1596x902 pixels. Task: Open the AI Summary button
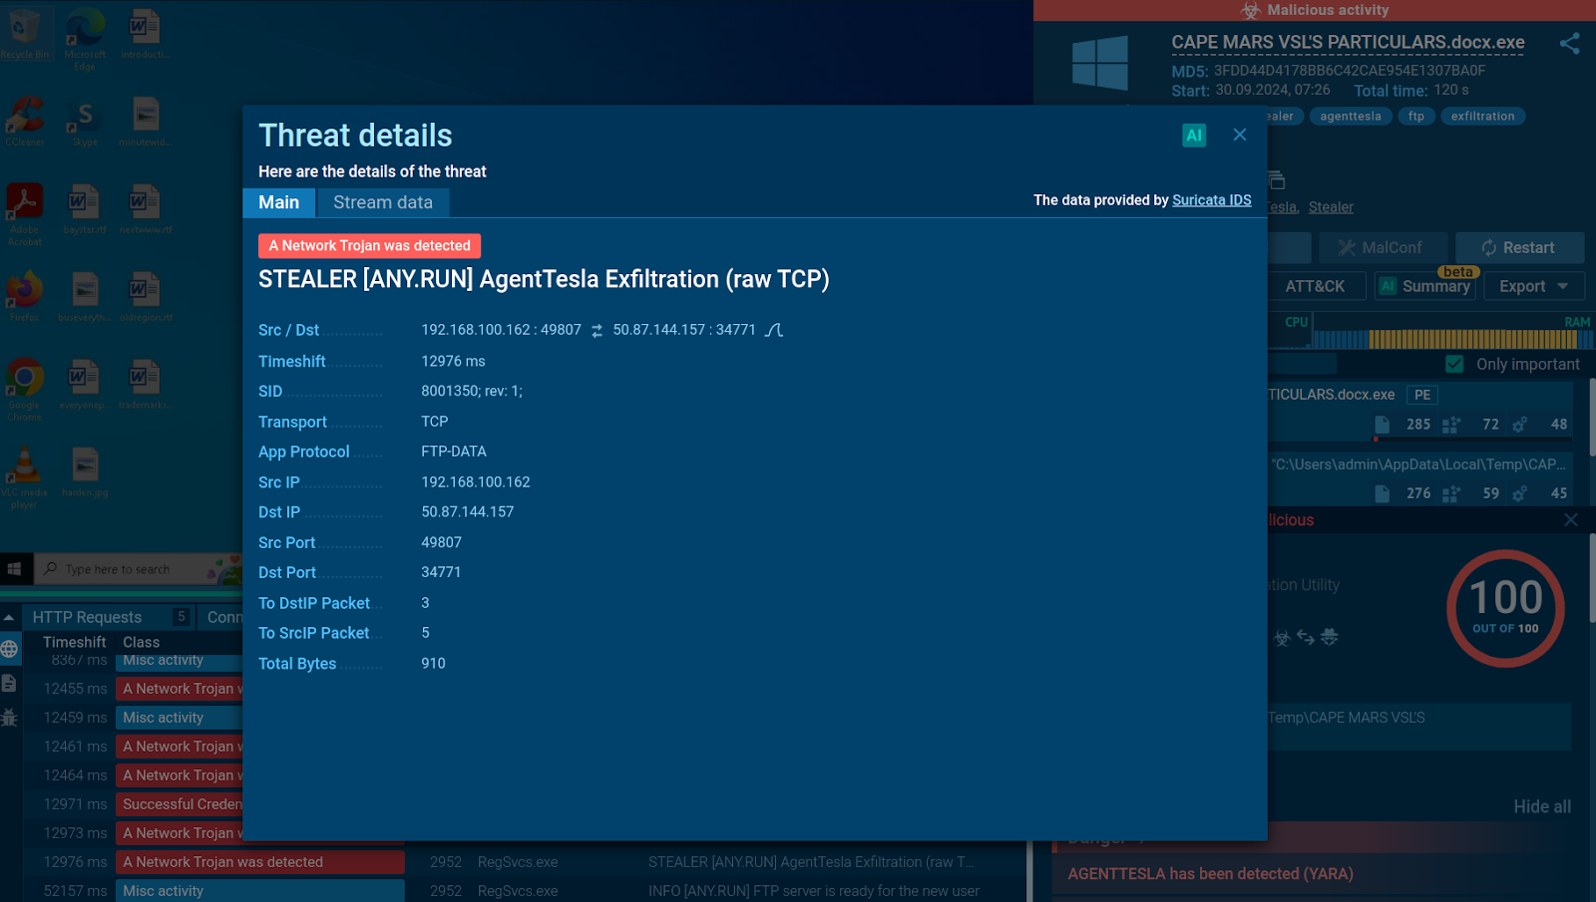(x=1424, y=286)
